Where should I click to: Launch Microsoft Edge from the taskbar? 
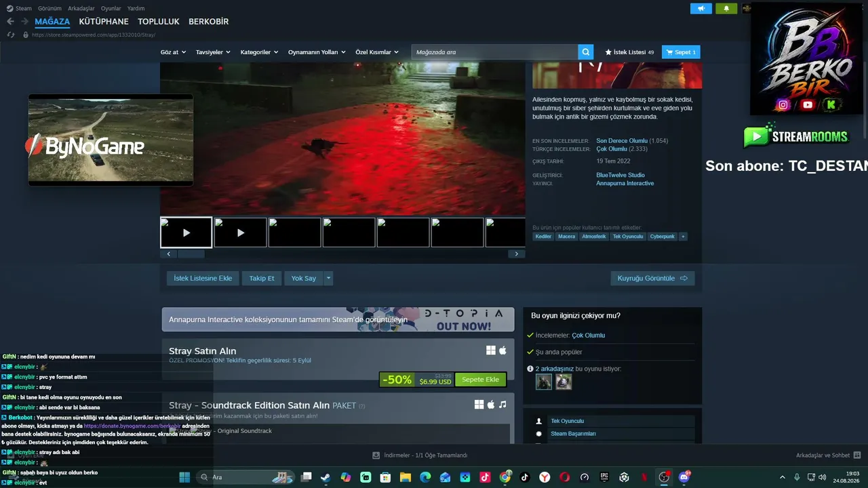(x=425, y=477)
